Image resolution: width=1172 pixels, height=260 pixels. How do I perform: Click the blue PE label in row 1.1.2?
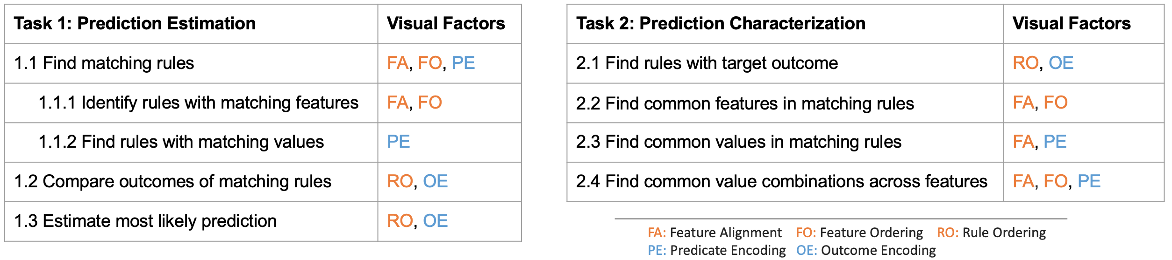pos(399,142)
